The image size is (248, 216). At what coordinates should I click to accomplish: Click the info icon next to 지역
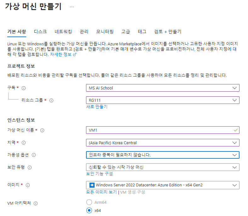click(x=24, y=143)
